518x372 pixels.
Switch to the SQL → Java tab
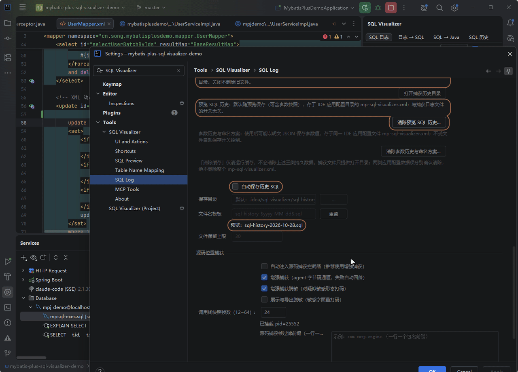point(446,37)
